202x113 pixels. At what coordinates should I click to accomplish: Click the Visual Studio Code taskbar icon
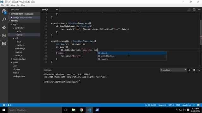point(89,110)
